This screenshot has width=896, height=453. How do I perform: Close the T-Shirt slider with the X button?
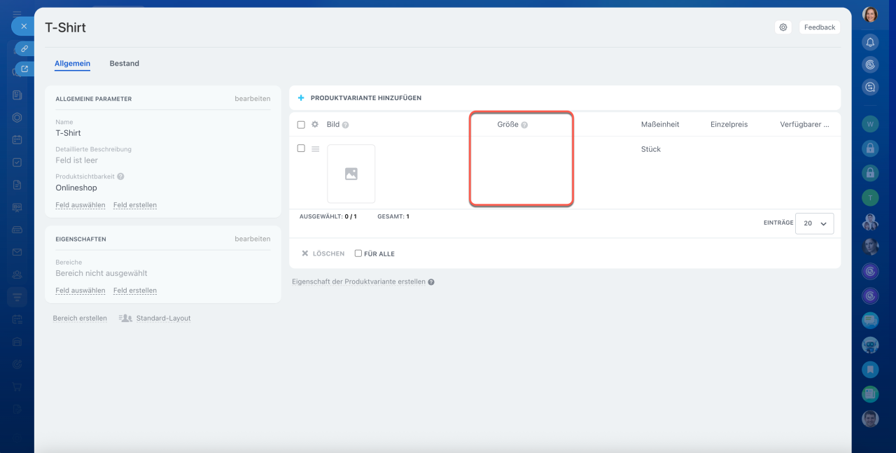click(x=23, y=26)
